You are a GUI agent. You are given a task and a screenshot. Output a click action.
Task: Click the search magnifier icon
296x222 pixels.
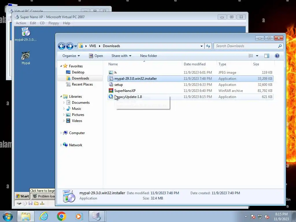pos(280,46)
